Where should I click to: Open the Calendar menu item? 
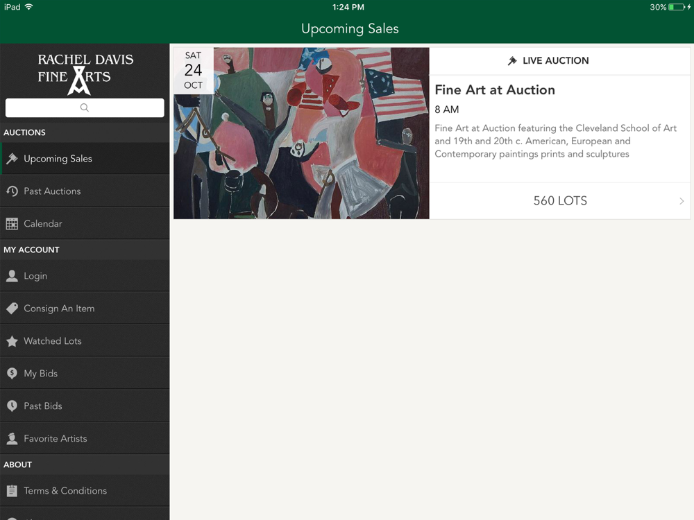coord(85,224)
